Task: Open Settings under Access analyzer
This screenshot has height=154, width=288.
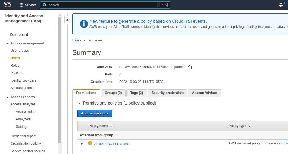Action: pos(22,127)
